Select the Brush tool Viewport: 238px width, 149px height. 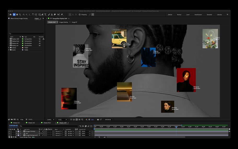point(49,15)
